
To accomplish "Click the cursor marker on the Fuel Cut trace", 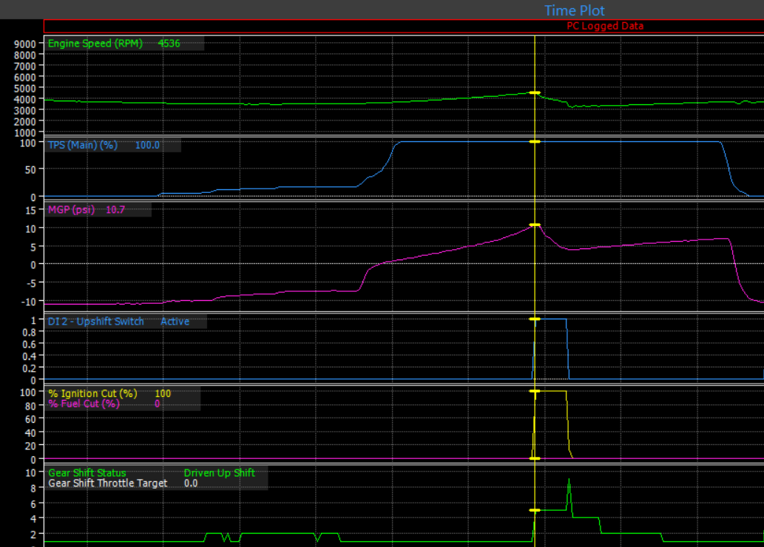I will [x=535, y=459].
